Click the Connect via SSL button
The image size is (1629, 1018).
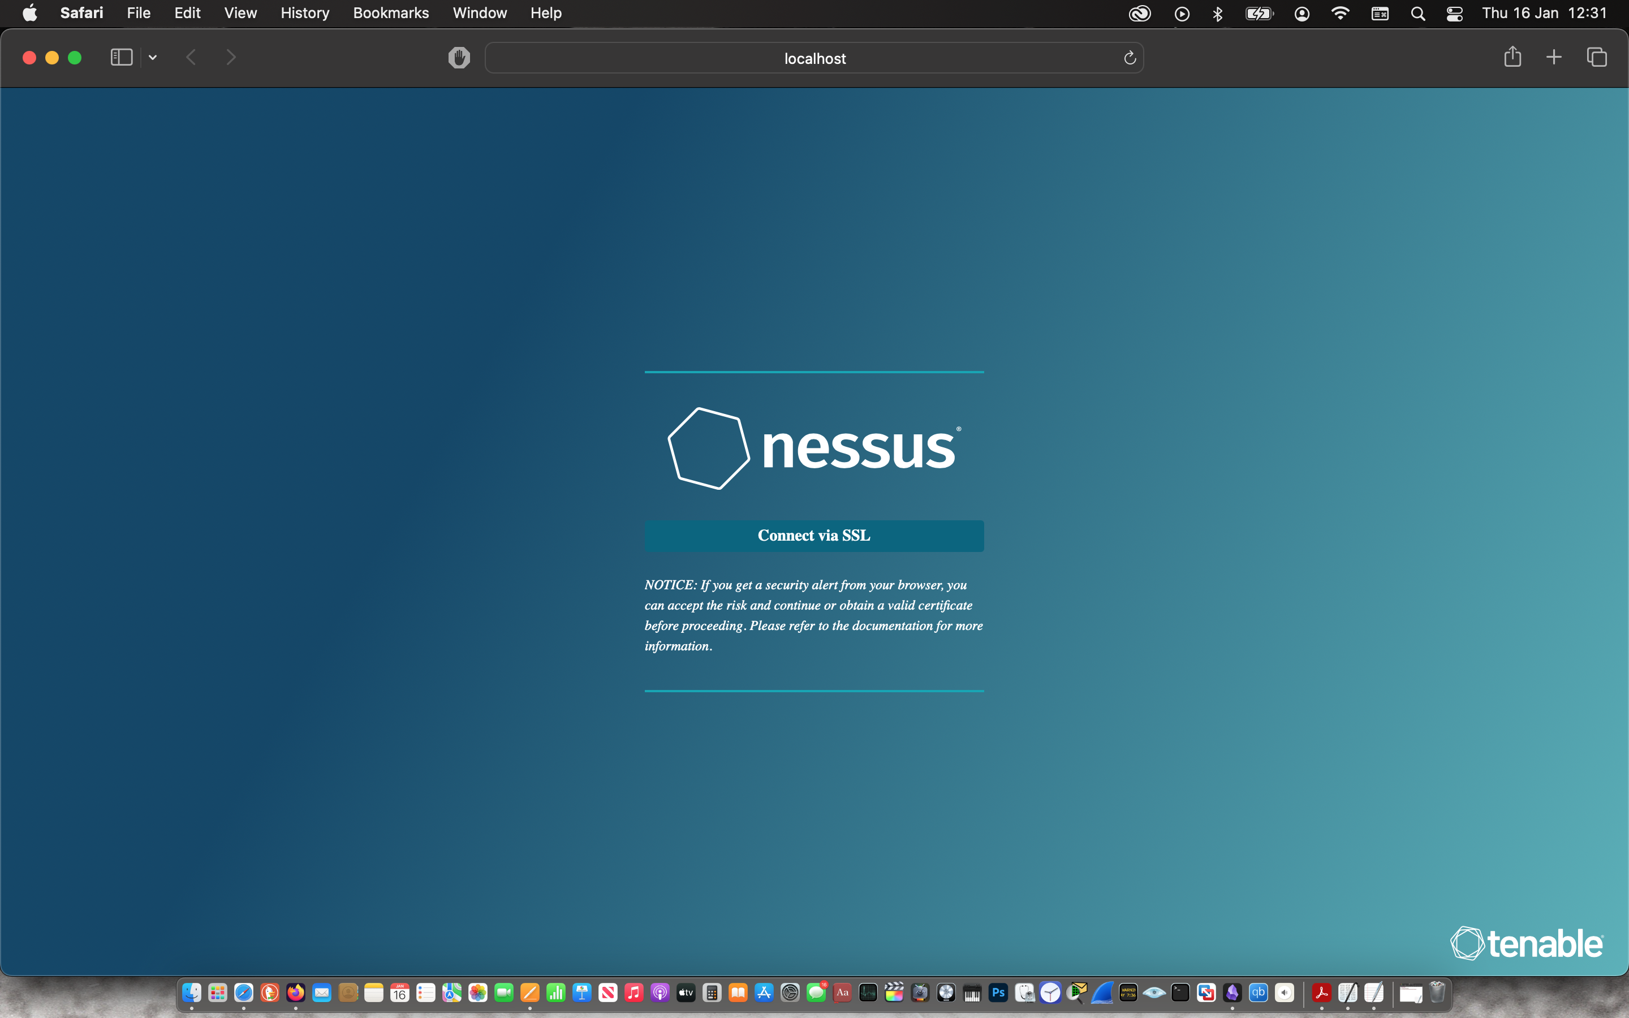pyautogui.click(x=814, y=535)
